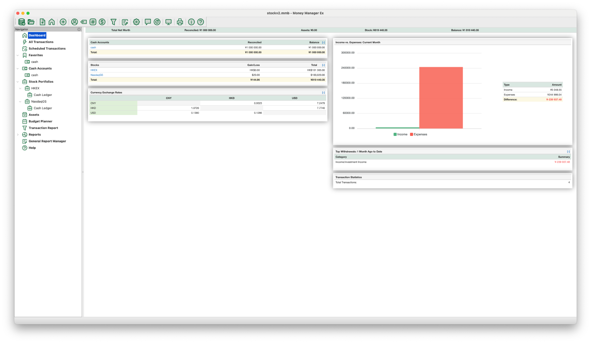Hide the Currency Exchange Rates panel
This screenshot has width=591, height=343.
[323, 93]
